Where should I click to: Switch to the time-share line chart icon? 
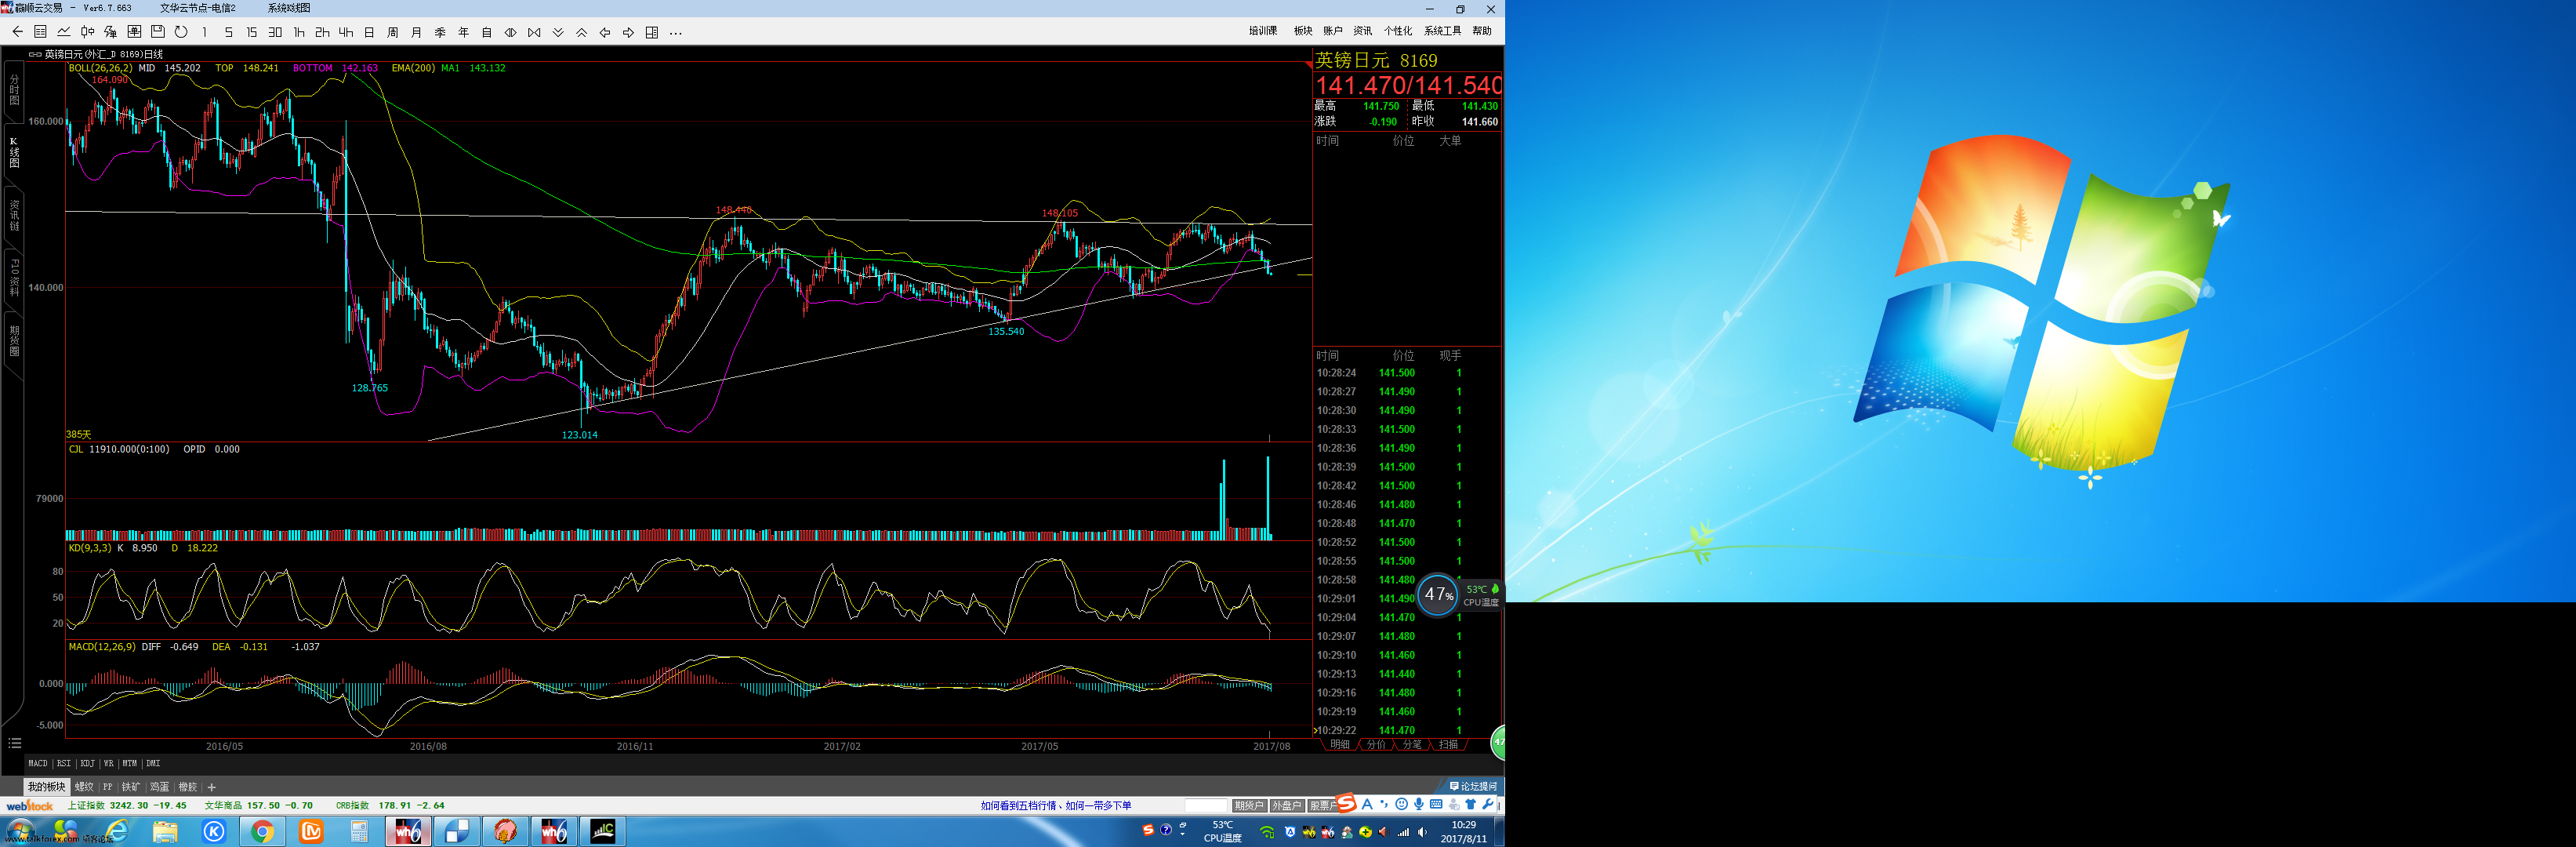pos(64,32)
